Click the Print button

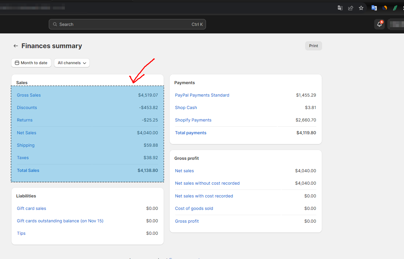click(314, 46)
